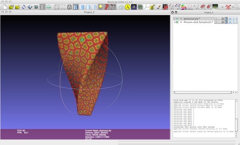Select the paintbrush tool icon
240x145 pixels.
click(x=159, y=7)
